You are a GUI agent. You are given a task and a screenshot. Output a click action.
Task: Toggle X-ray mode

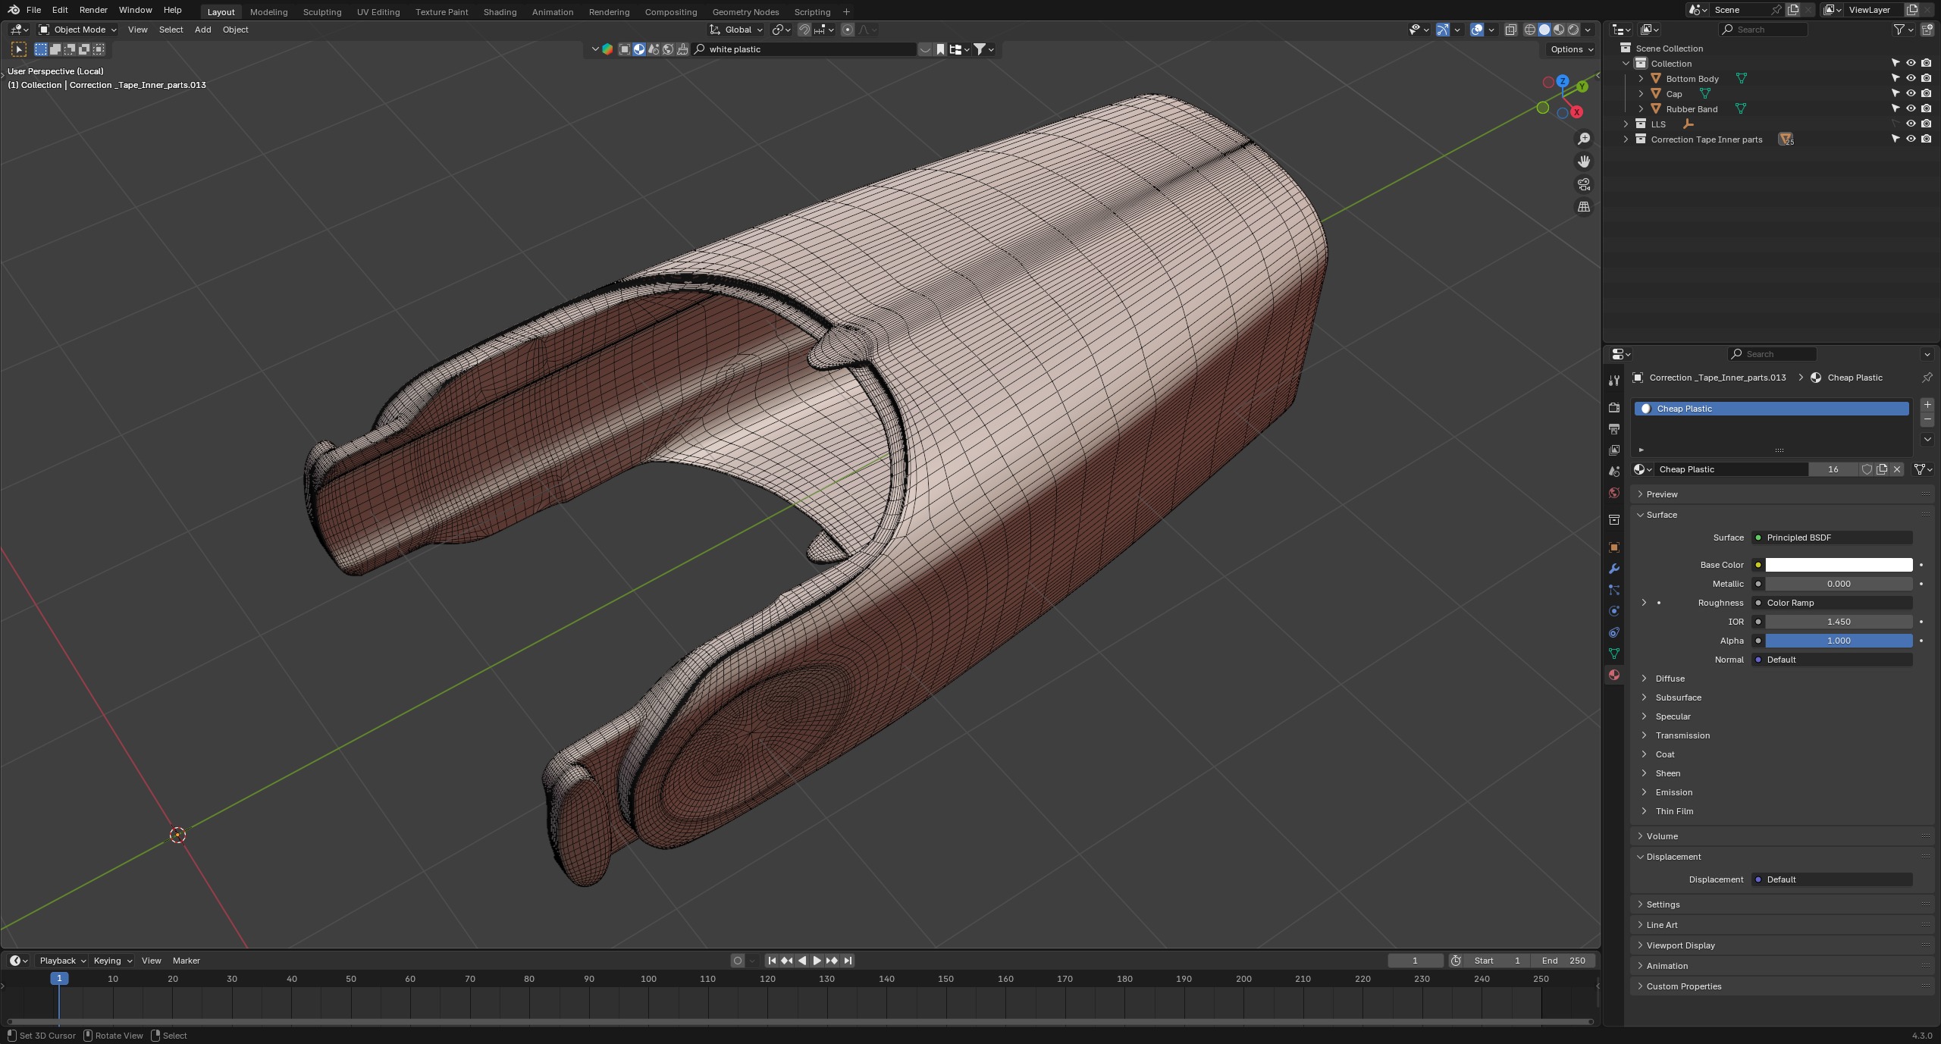[1510, 30]
